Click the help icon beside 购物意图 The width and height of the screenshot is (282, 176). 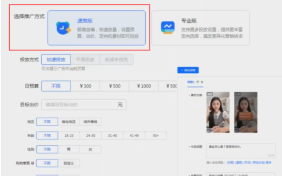tap(33, 163)
